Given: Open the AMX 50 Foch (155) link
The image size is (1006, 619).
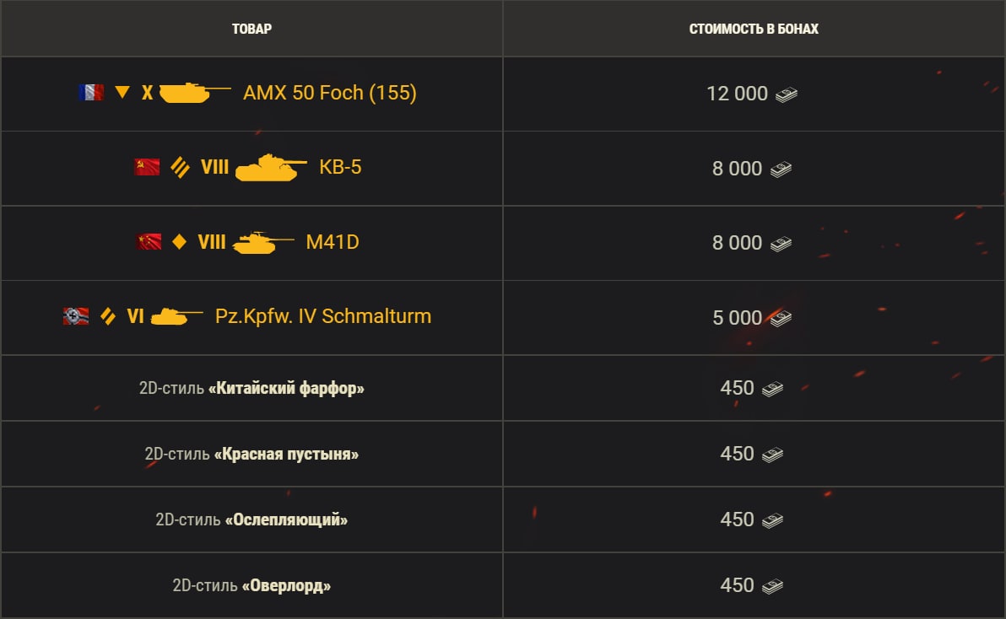Looking at the screenshot, I should pyautogui.click(x=329, y=93).
